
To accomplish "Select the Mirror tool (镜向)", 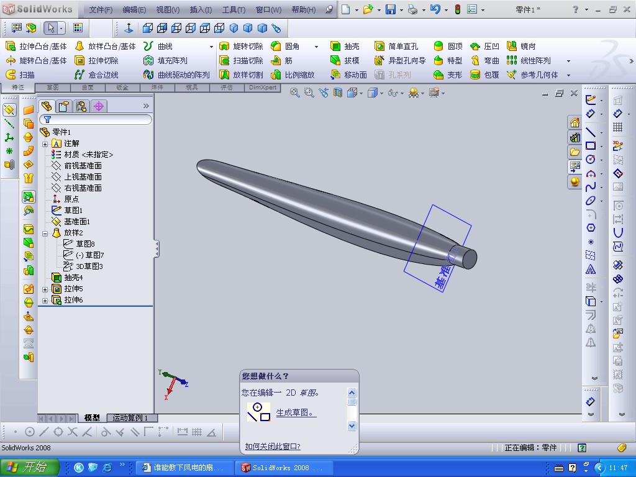I will [522, 46].
